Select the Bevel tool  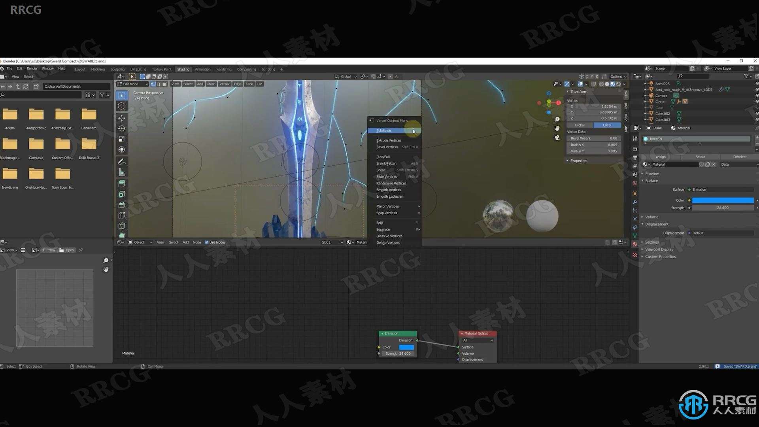pos(122,205)
